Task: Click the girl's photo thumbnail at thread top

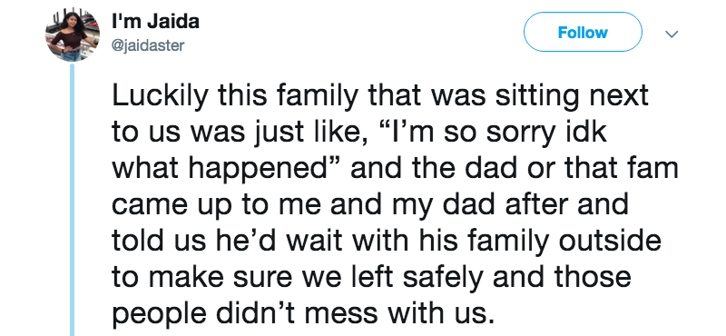Action: (73, 34)
